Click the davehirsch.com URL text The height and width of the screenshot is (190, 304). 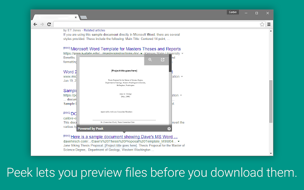[x=120, y=142]
